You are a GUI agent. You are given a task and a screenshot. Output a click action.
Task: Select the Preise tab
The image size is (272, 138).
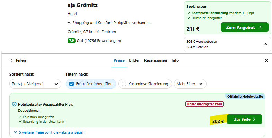click(x=119, y=60)
